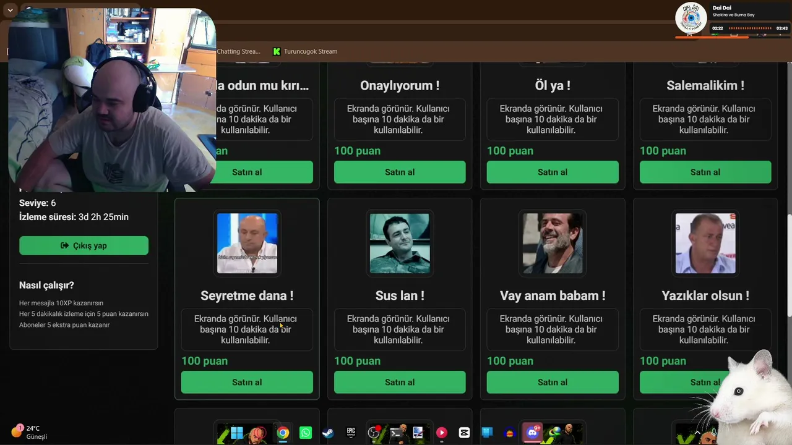792x445 pixels.
Task: Select the 'Öl ya !' title
Action: 553,85
